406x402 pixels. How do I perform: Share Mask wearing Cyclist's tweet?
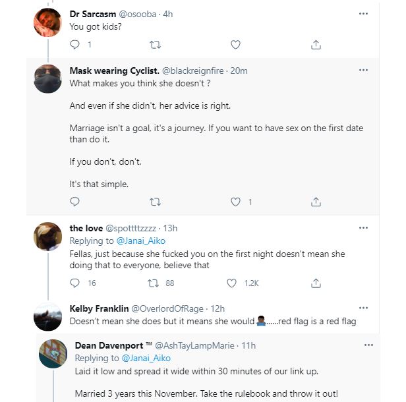pos(316,202)
